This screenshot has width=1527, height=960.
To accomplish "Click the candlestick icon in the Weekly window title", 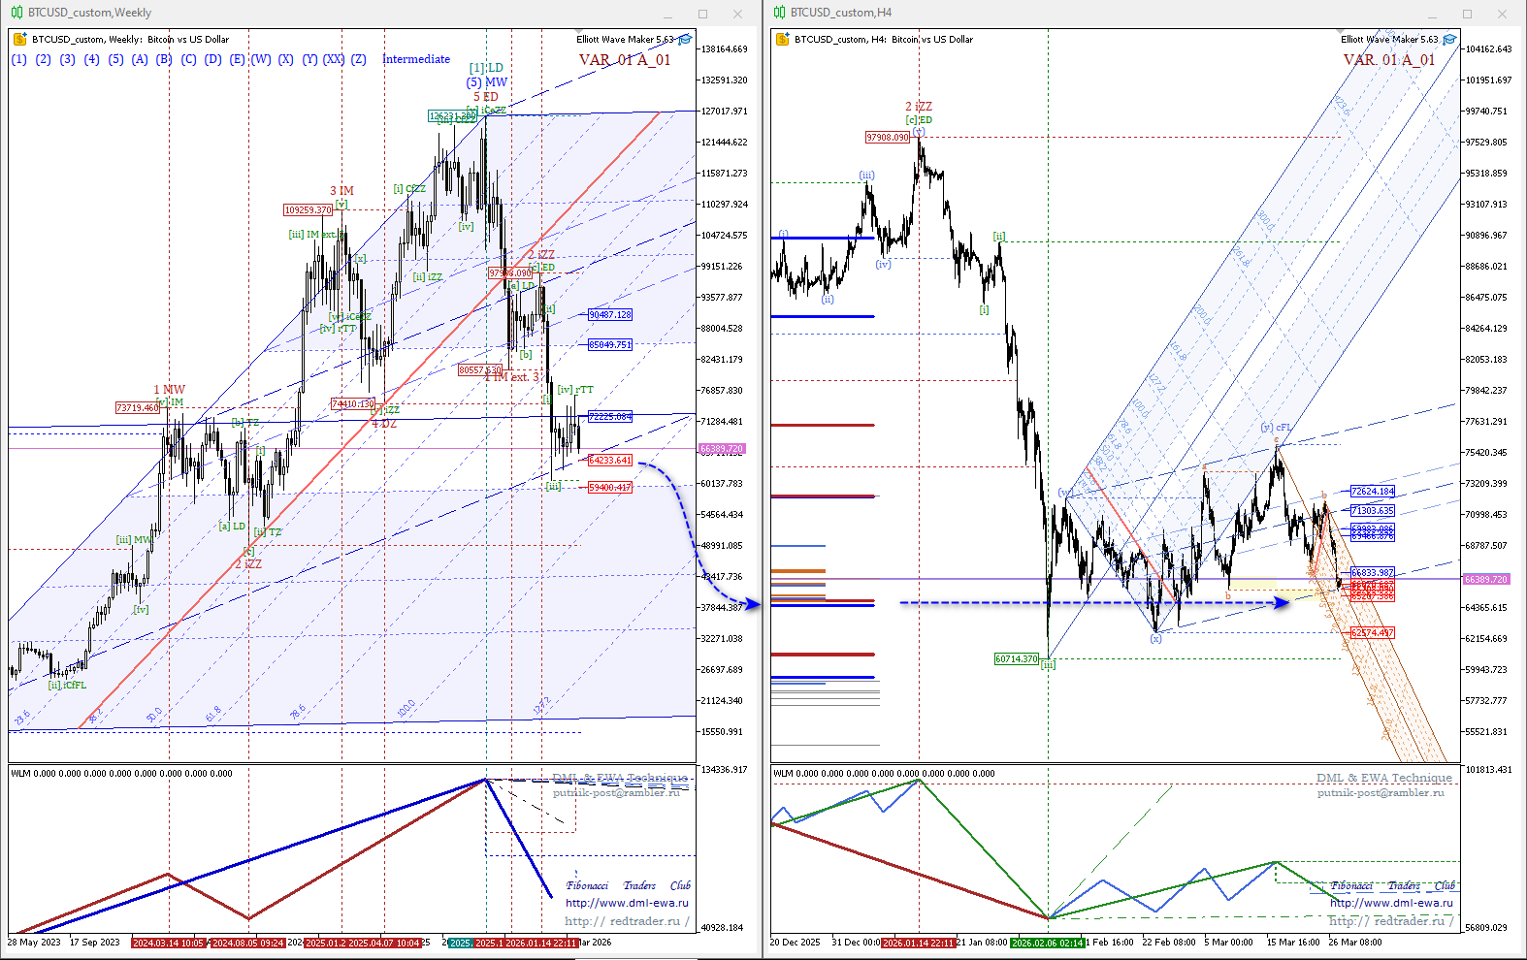I will tap(16, 13).
